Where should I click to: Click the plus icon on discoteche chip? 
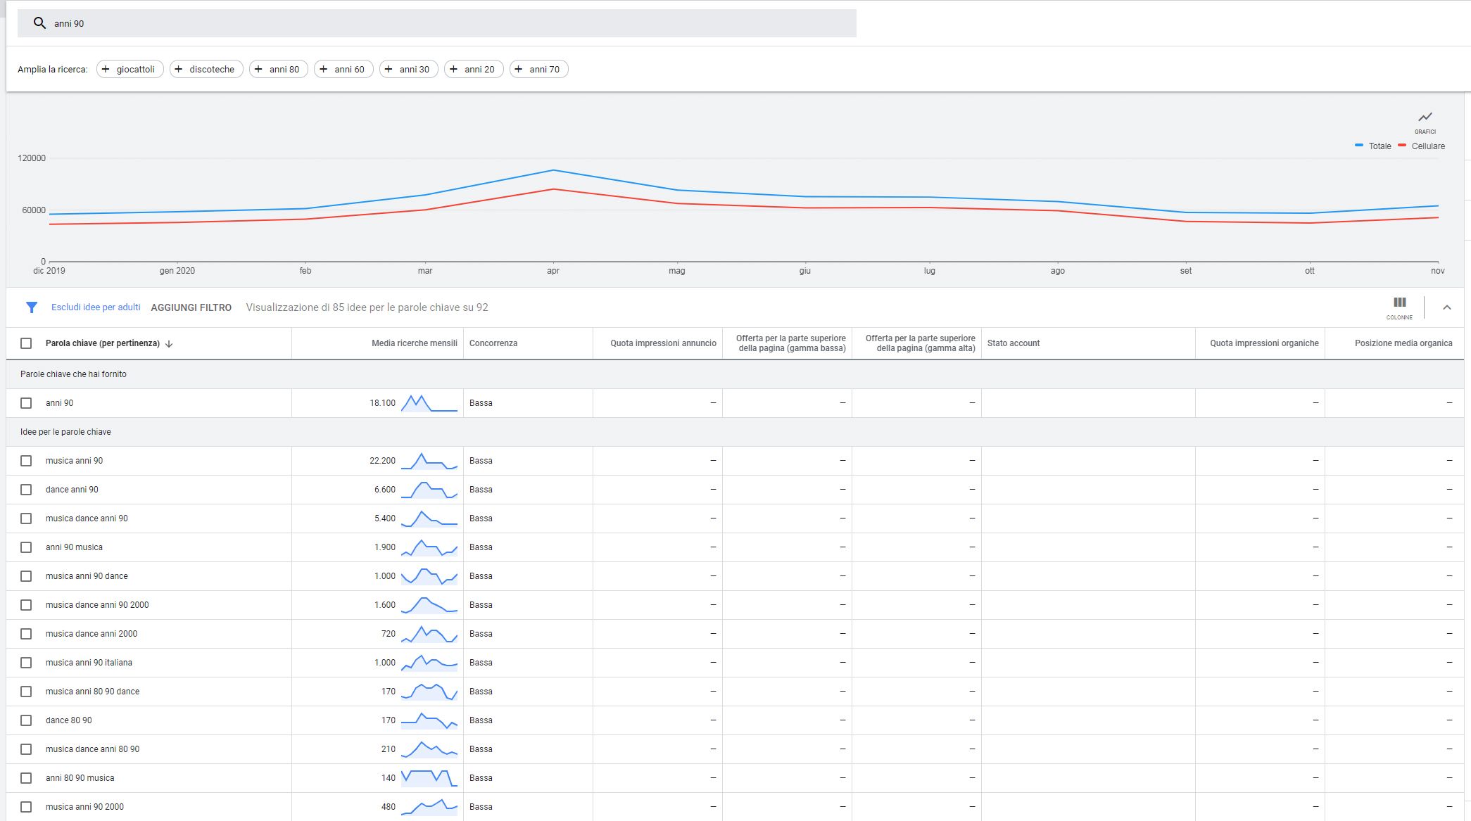pyautogui.click(x=179, y=69)
